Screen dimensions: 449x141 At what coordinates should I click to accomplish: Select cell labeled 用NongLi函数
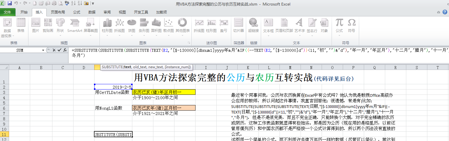113,108
